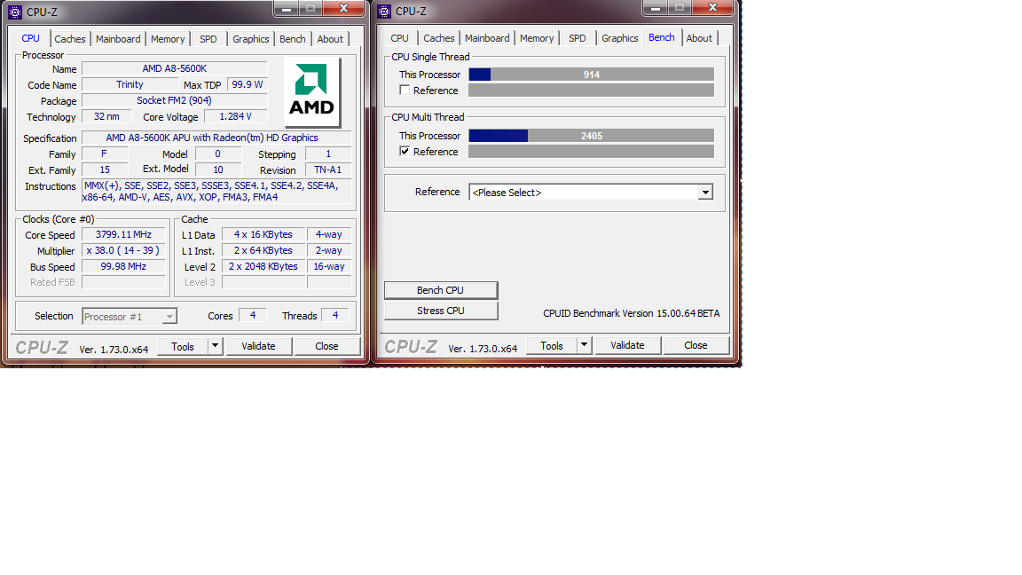Viewport: 1022px width, 575px height.
Task: Click the empty Rated FSB field
Action: (124, 282)
